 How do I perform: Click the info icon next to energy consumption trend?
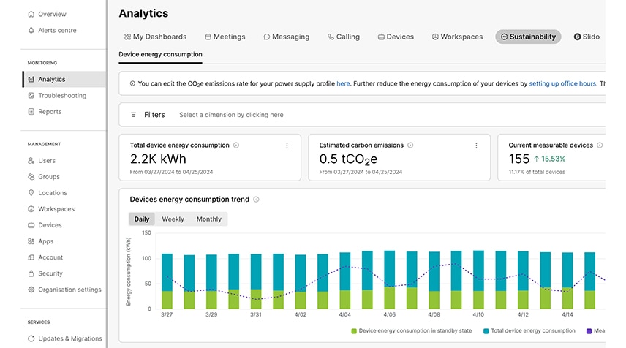click(x=256, y=200)
